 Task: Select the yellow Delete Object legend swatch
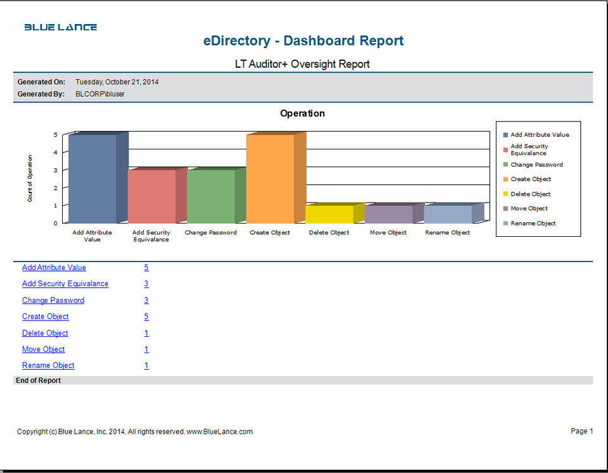coord(505,194)
